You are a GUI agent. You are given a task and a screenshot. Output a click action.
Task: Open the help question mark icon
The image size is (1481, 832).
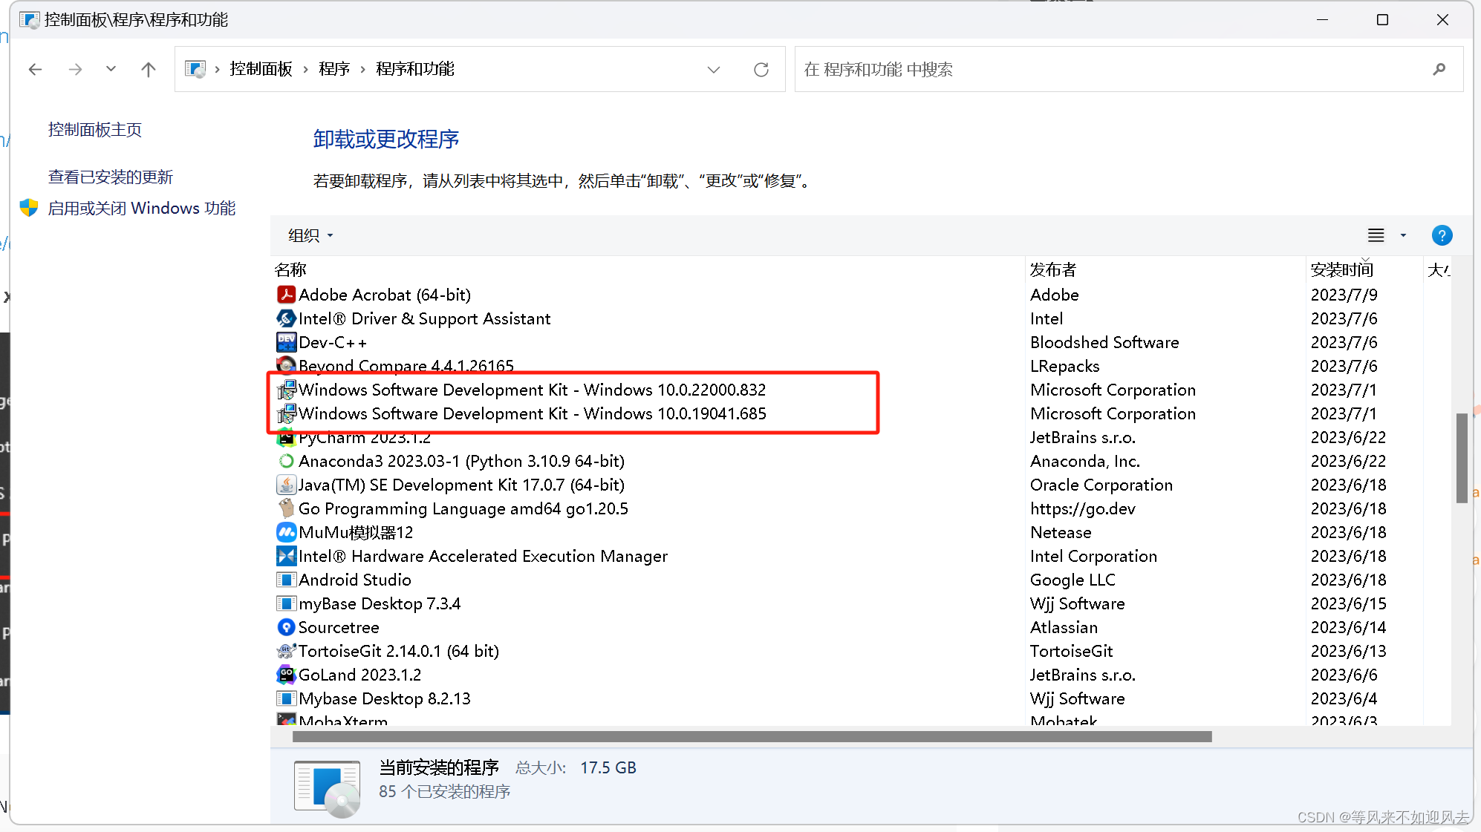pos(1442,235)
